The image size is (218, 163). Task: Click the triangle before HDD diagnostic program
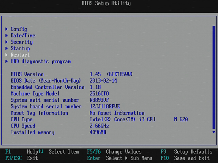[7, 62]
